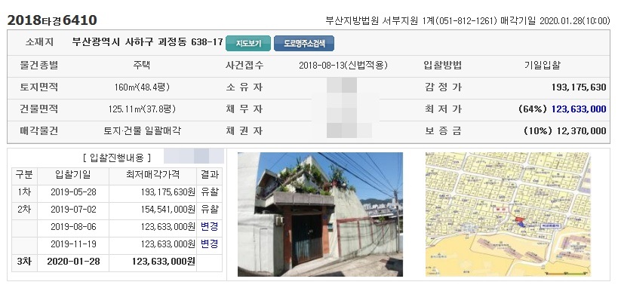Click the deposit amount (10%) 12,370,000

coord(564,130)
